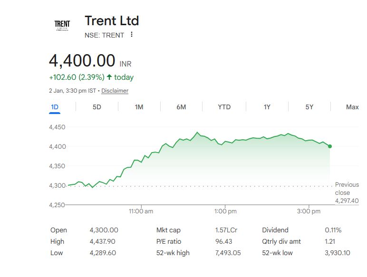
Task: Click the P/E ratio label
Action: coord(169,241)
